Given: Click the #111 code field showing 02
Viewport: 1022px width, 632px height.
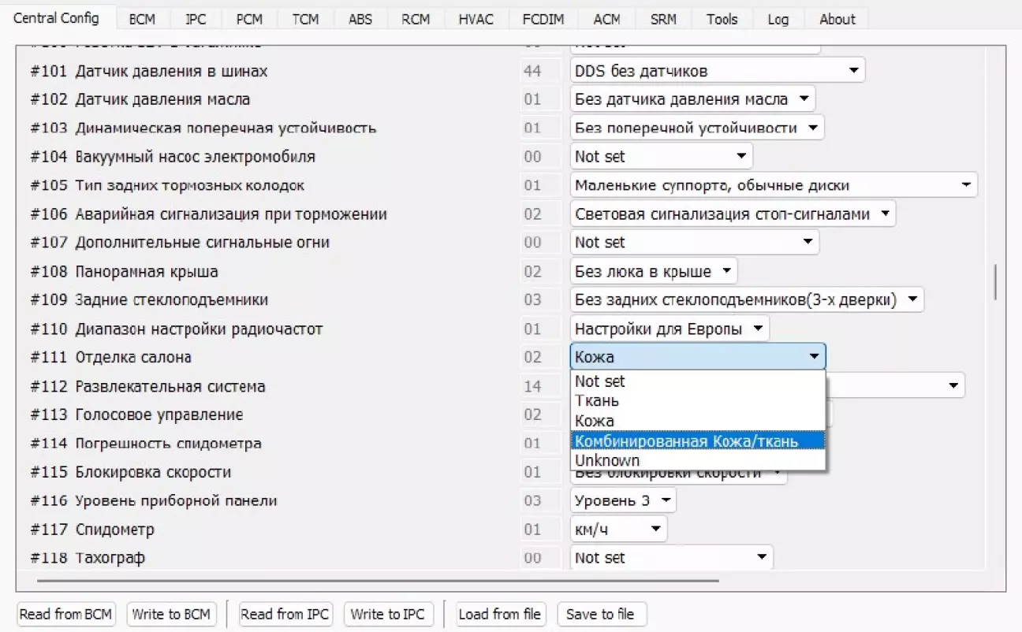Looking at the screenshot, I should [x=533, y=357].
